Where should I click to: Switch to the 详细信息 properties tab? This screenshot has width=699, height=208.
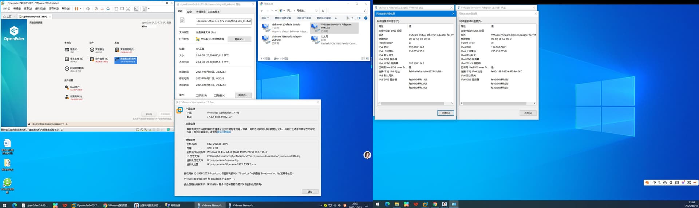click(x=201, y=12)
